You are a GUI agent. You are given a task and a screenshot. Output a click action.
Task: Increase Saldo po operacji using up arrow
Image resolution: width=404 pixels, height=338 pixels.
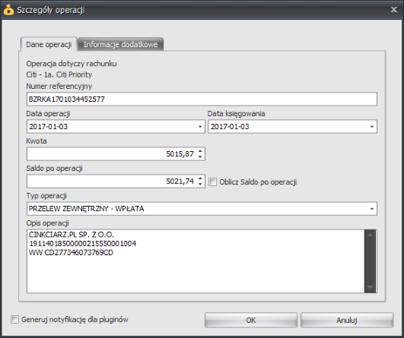point(200,178)
